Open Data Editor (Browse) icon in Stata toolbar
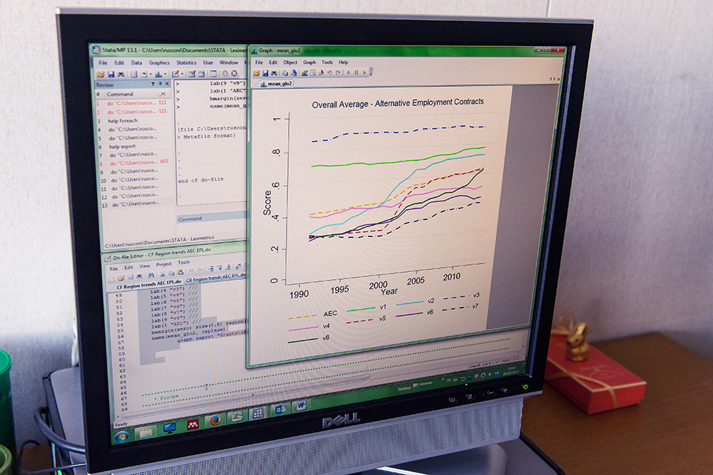713x475 pixels. (x=202, y=73)
